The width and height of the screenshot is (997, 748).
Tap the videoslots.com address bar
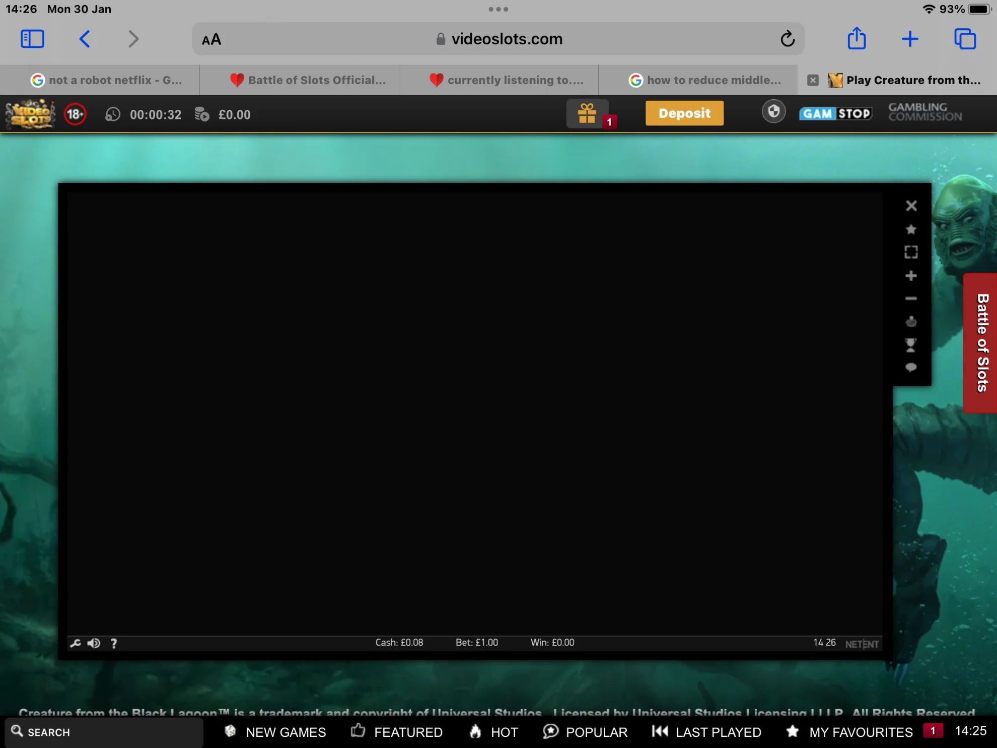(x=498, y=39)
